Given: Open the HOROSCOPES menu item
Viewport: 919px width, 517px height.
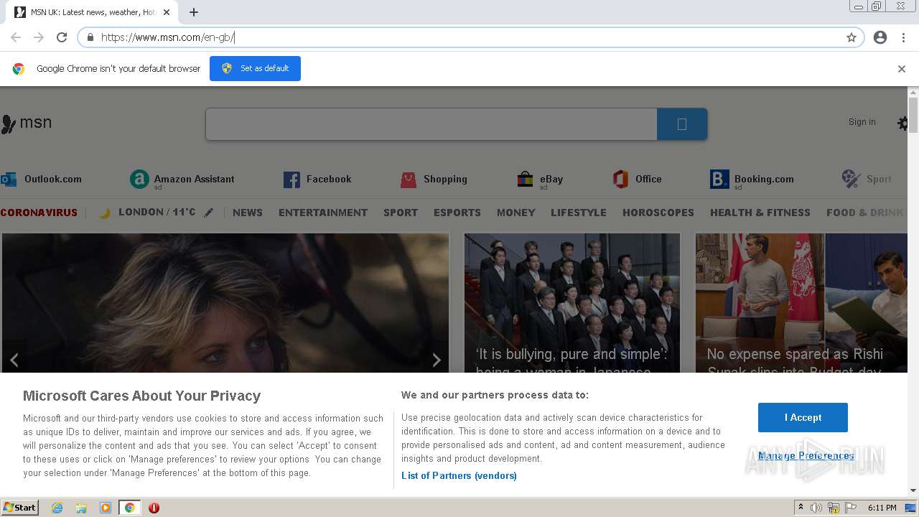Looking at the screenshot, I should tap(658, 213).
